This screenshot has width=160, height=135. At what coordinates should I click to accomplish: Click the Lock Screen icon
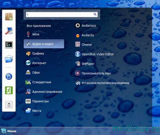9,76
